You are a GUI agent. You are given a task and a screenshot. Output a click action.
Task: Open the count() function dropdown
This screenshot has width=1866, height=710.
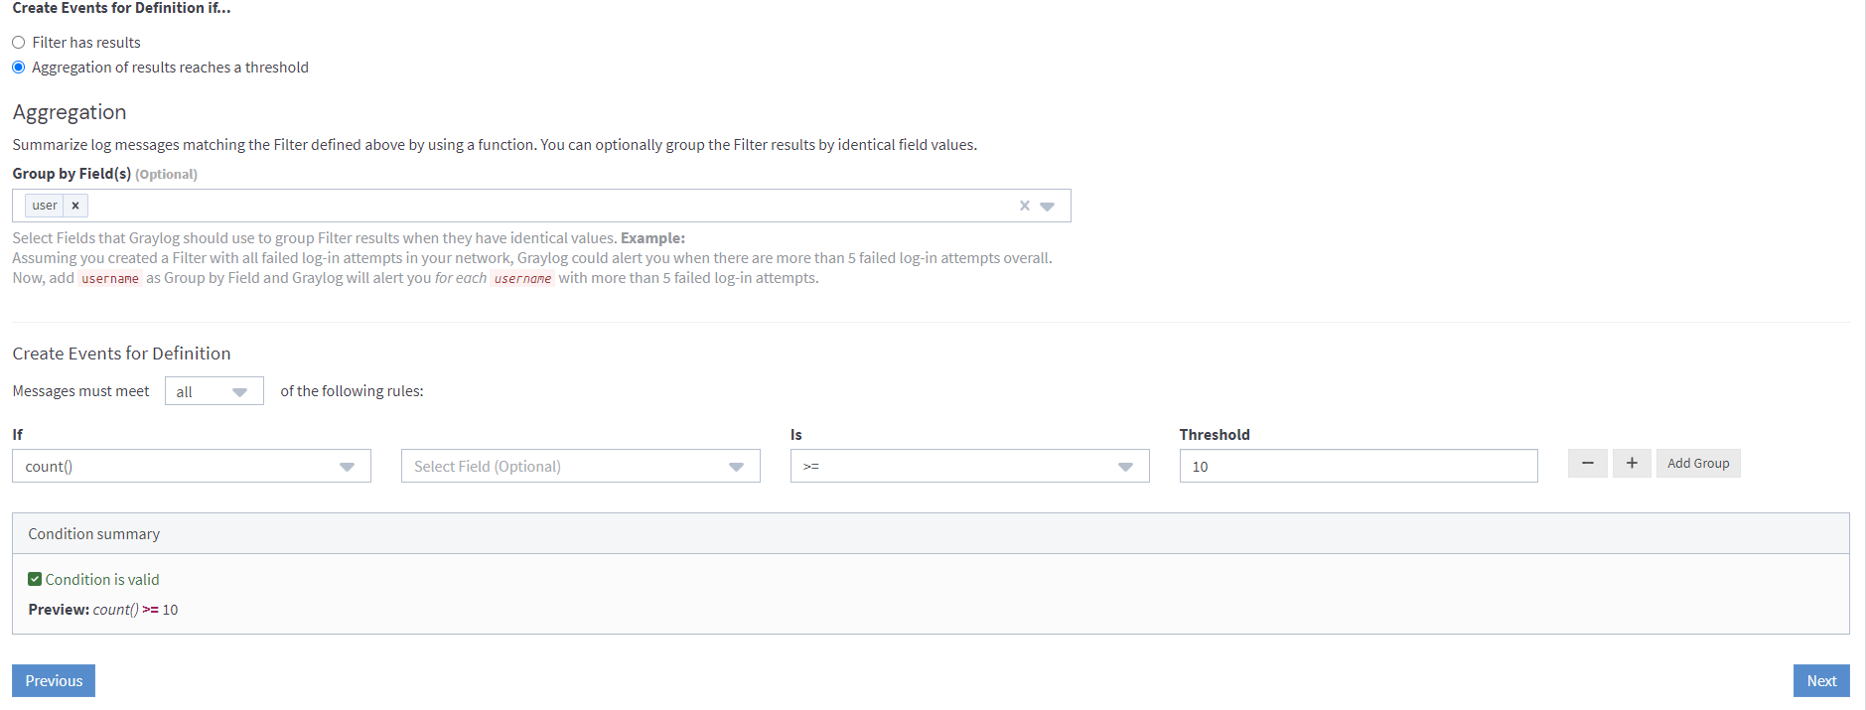click(191, 466)
